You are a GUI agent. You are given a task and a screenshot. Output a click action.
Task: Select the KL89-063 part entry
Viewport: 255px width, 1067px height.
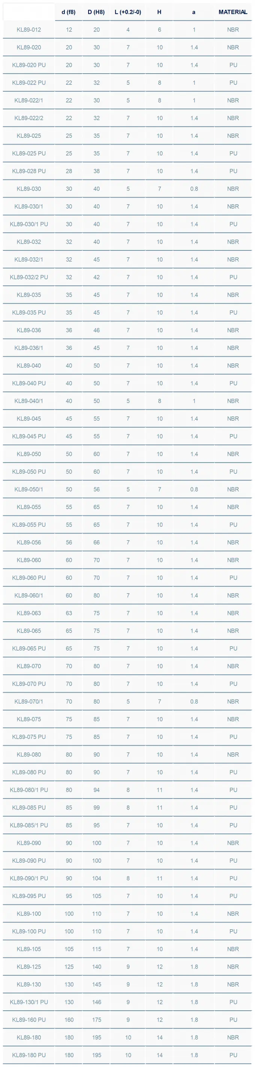pyautogui.click(x=29, y=613)
